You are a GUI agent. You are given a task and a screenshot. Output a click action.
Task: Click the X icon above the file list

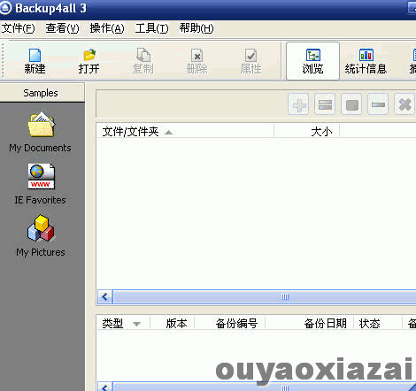pyautogui.click(x=404, y=104)
